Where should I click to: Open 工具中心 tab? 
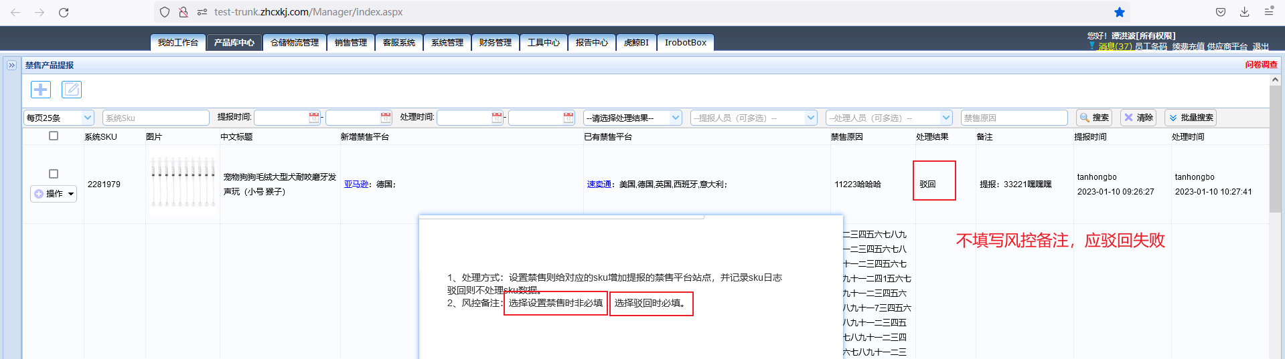coord(544,42)
